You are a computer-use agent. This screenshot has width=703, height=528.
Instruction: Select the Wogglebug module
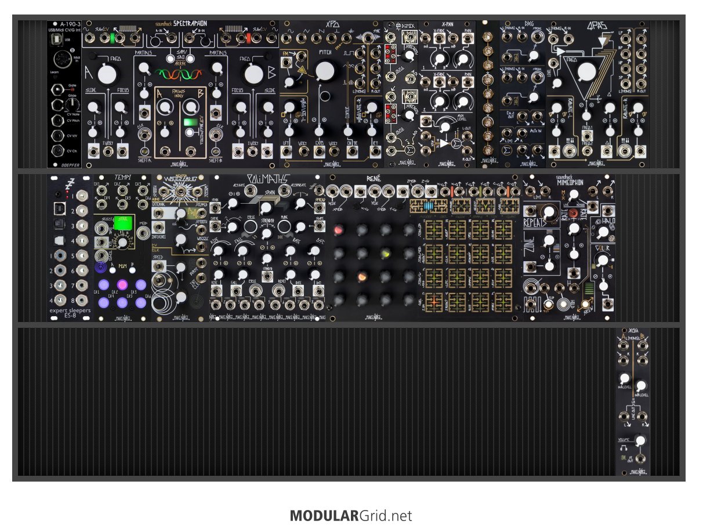point(180,247)
